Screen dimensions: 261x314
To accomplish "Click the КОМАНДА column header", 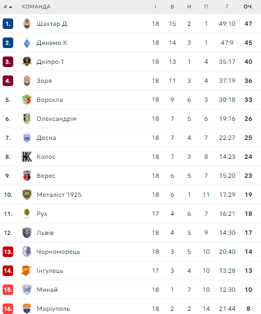I will [36, 7].
